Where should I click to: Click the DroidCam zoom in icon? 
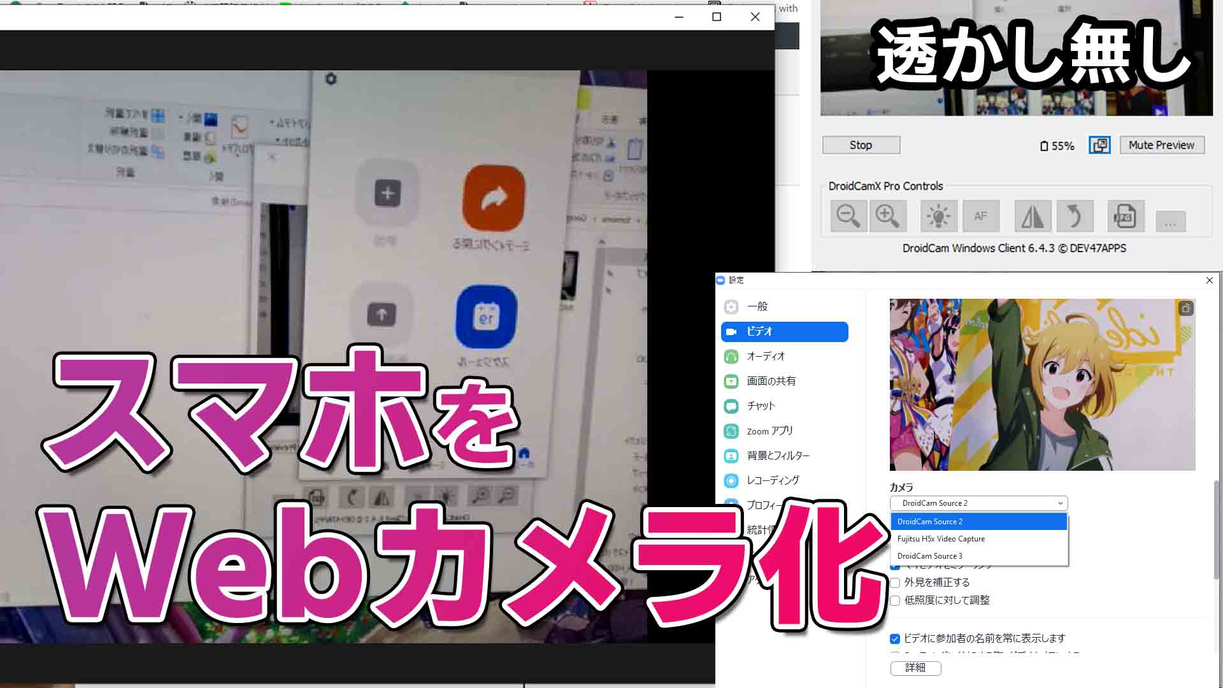click(x=887, y=216)
